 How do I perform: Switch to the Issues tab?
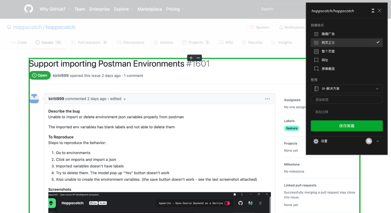[48, 43]
